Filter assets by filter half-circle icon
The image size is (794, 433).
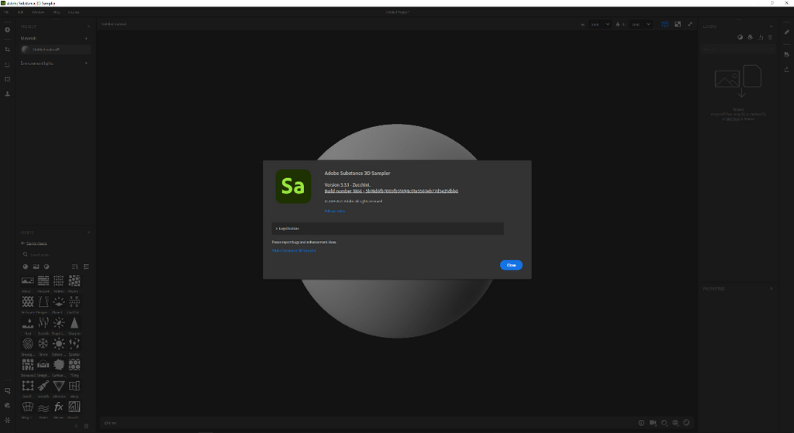tap(47, 266)
